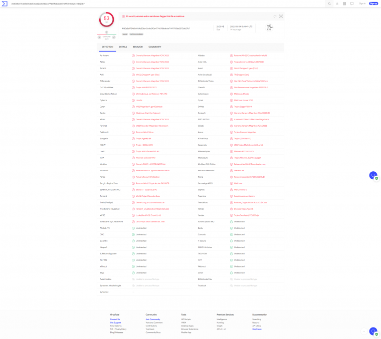Click the peexe tag chip

pos(125,34)
